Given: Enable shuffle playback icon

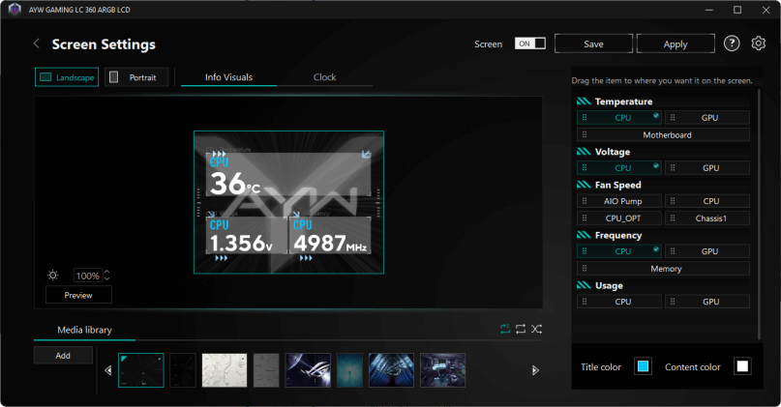Looking at the screenshot, I should [x=536, y=329].
